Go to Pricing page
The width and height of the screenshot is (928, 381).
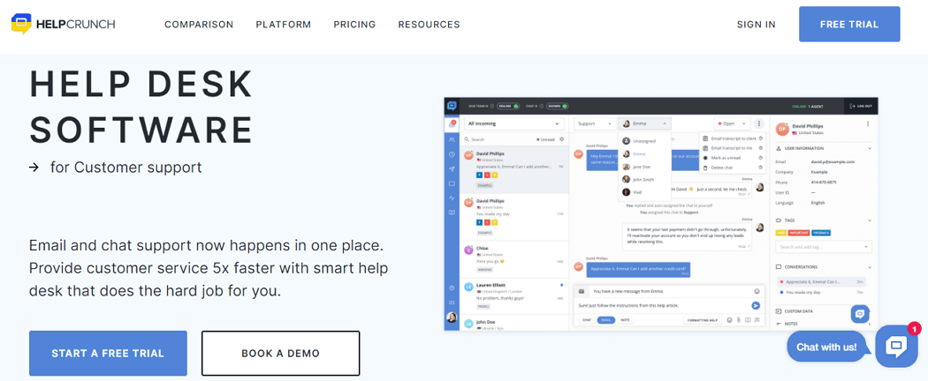354,24
